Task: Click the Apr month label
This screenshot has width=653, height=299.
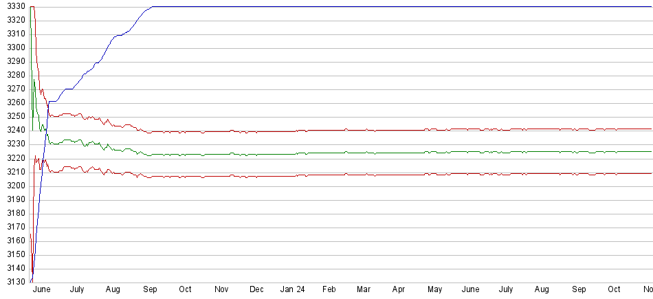Action: point(399,289)
